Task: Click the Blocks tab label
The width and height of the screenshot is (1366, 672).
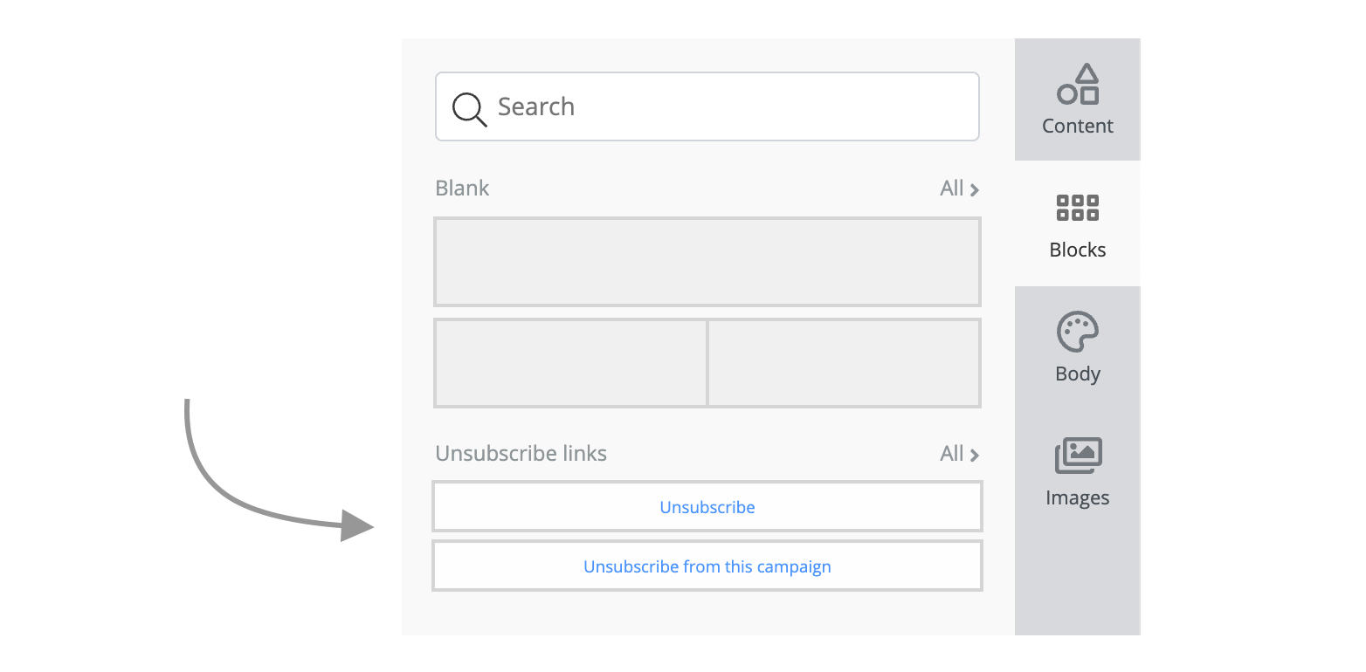Action: pos(1077,250)
